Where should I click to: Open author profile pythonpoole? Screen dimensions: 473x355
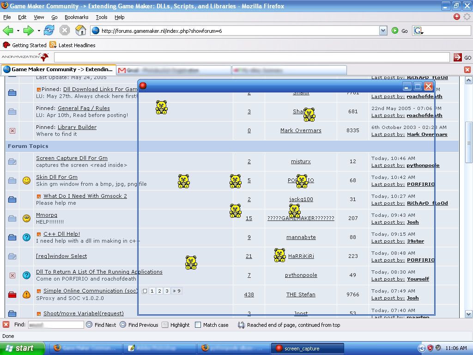coord(301,275)
